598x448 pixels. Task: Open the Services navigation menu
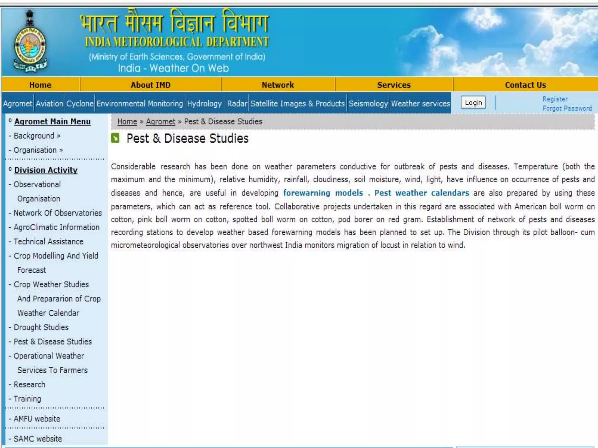(394, 85)
